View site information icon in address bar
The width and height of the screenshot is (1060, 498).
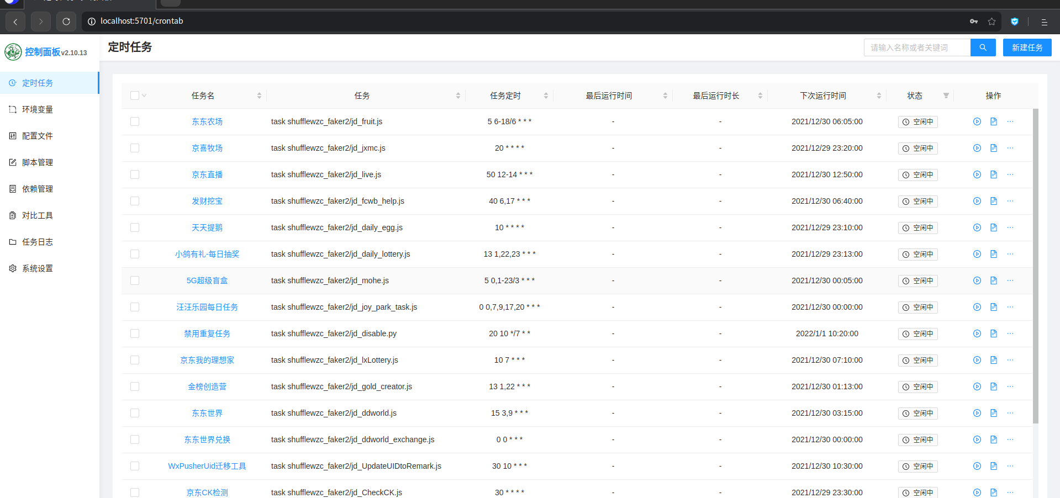click(92, 22)
